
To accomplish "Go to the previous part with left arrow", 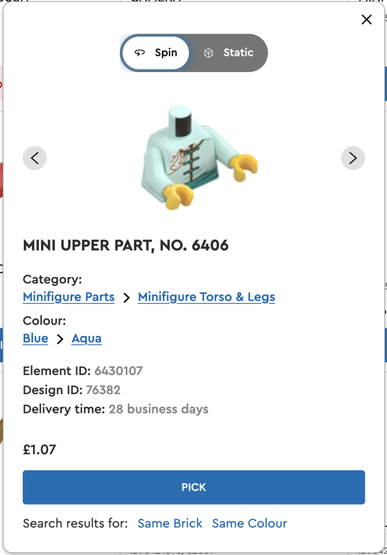I will (35, 158).
